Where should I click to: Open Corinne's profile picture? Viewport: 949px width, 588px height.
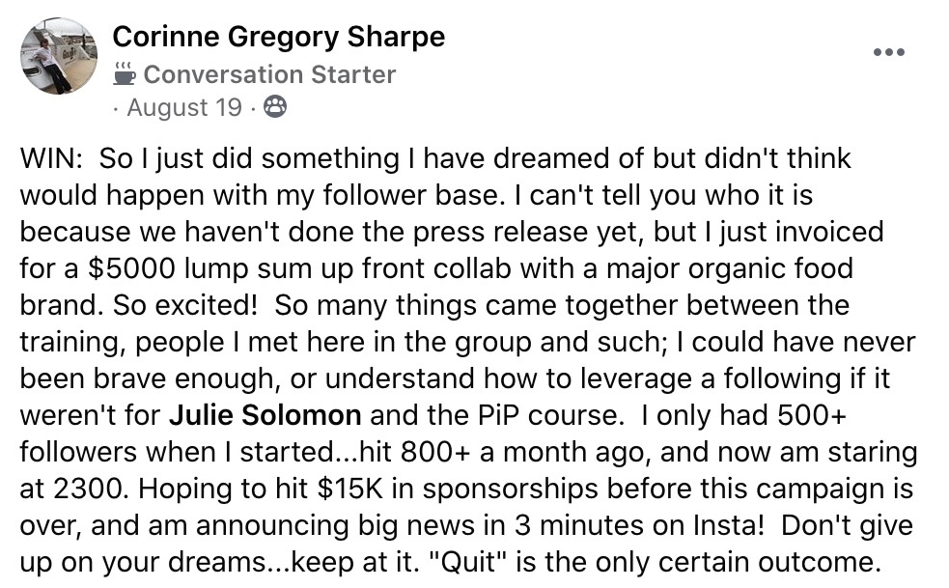[x=59, y=56]
